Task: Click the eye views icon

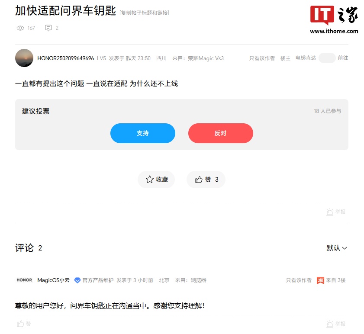Action: (20, 28)
